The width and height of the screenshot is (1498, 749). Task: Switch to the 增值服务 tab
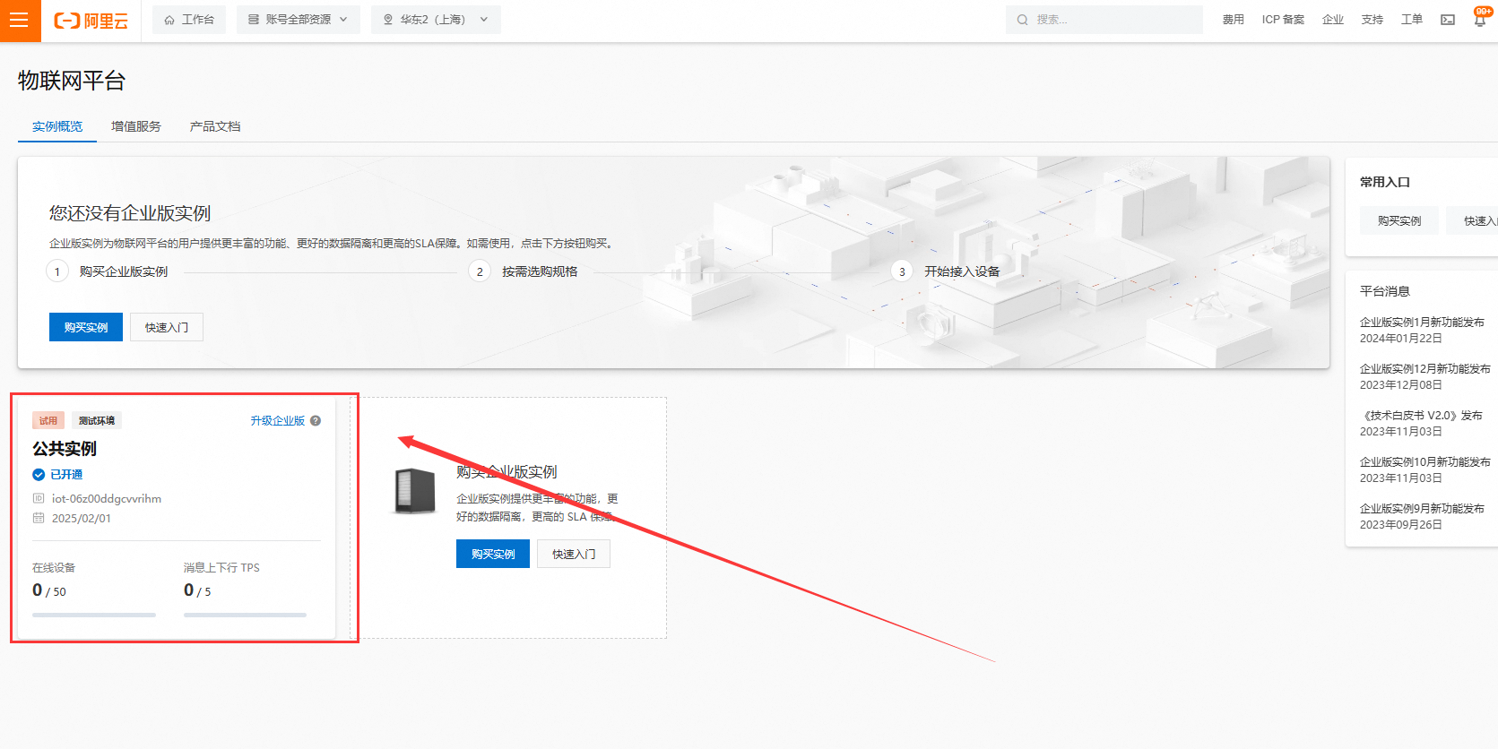point(136,126)
